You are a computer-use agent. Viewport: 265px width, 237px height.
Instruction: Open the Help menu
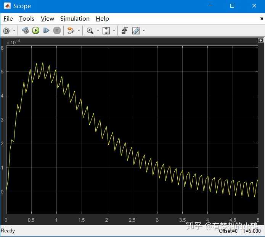(102, 19)
